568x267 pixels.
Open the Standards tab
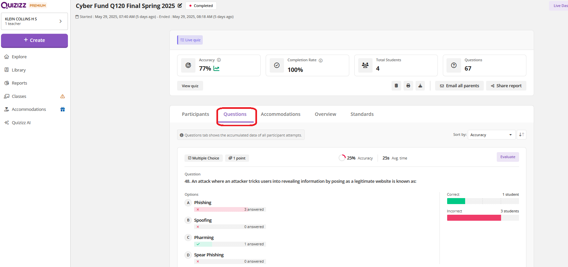(362, 114)
